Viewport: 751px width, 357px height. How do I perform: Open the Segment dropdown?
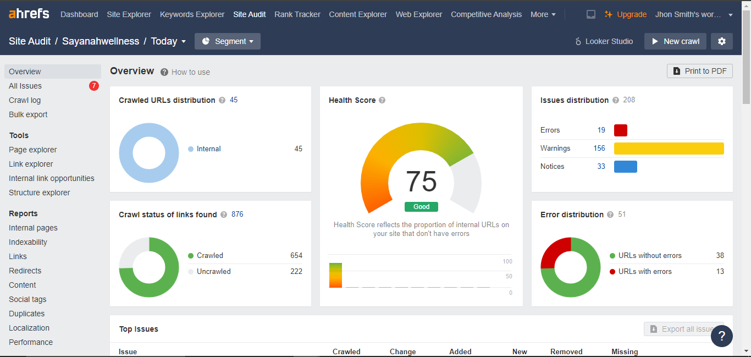point(228,41)
